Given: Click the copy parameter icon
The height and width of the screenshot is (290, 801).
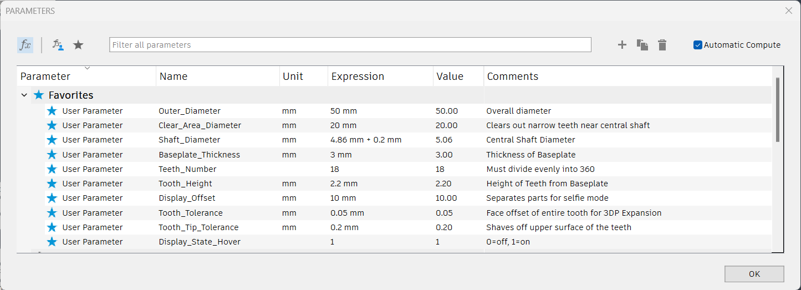Looking at the screenshot, I should (642, 45).
